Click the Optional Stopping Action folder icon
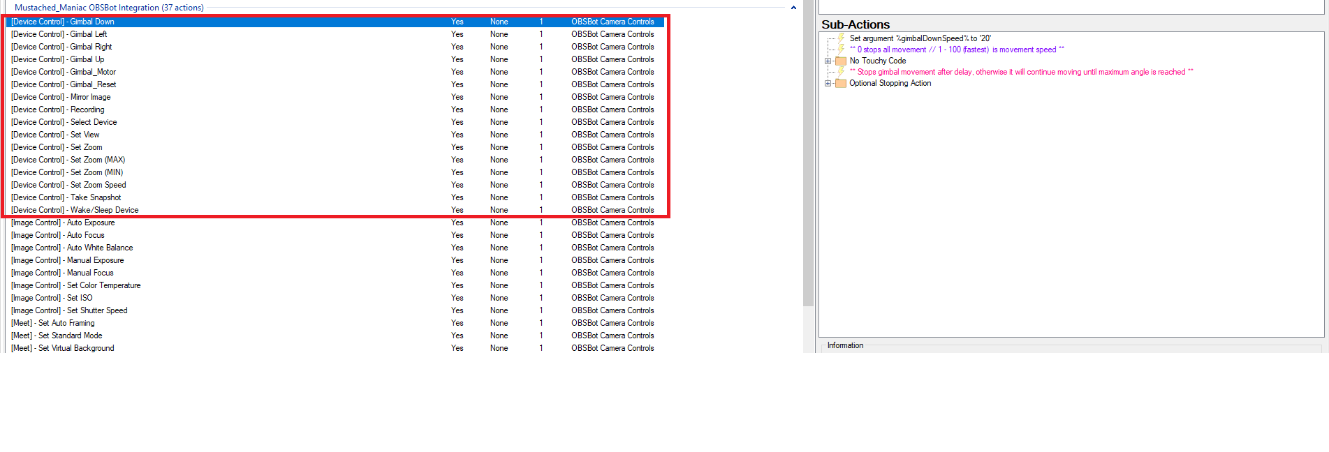This screenshot has width=1329, height=452. (x=841, y=84)
